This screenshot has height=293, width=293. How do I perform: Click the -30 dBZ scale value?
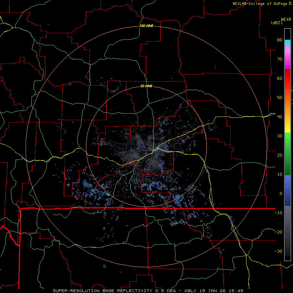point(278,251)
